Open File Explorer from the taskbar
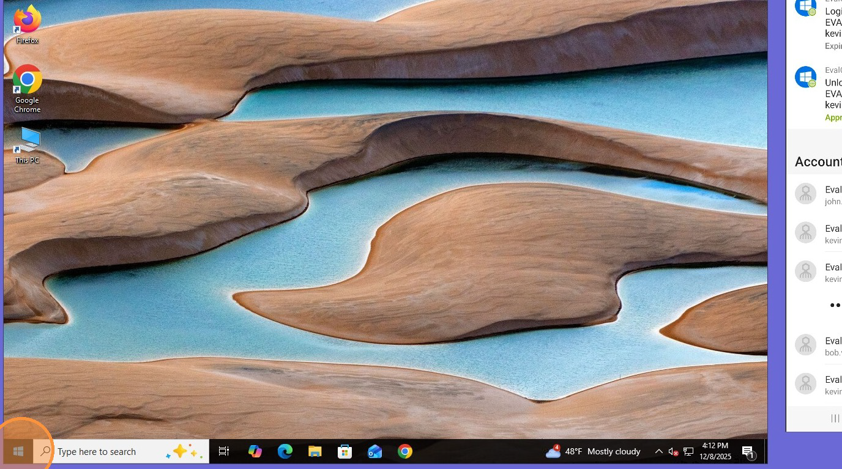842x469 pixels. point(315,451)
